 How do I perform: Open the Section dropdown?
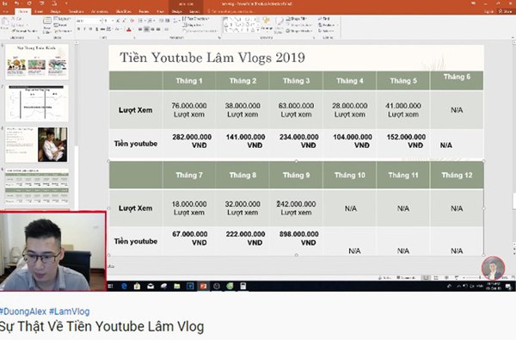click(x=63, y=31)
